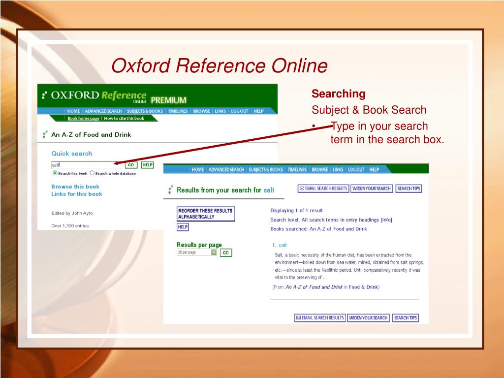The image size is (504, 378).
Task: Open the Book home page link
Action: pos(83,118)
